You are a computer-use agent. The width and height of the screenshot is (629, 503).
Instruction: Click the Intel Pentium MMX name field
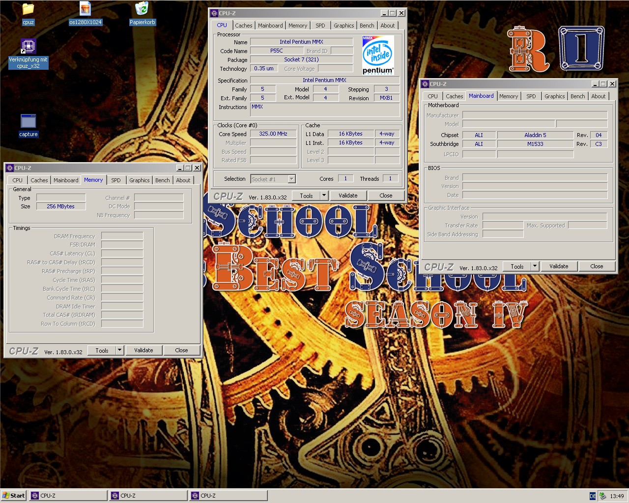click(301, 42)
